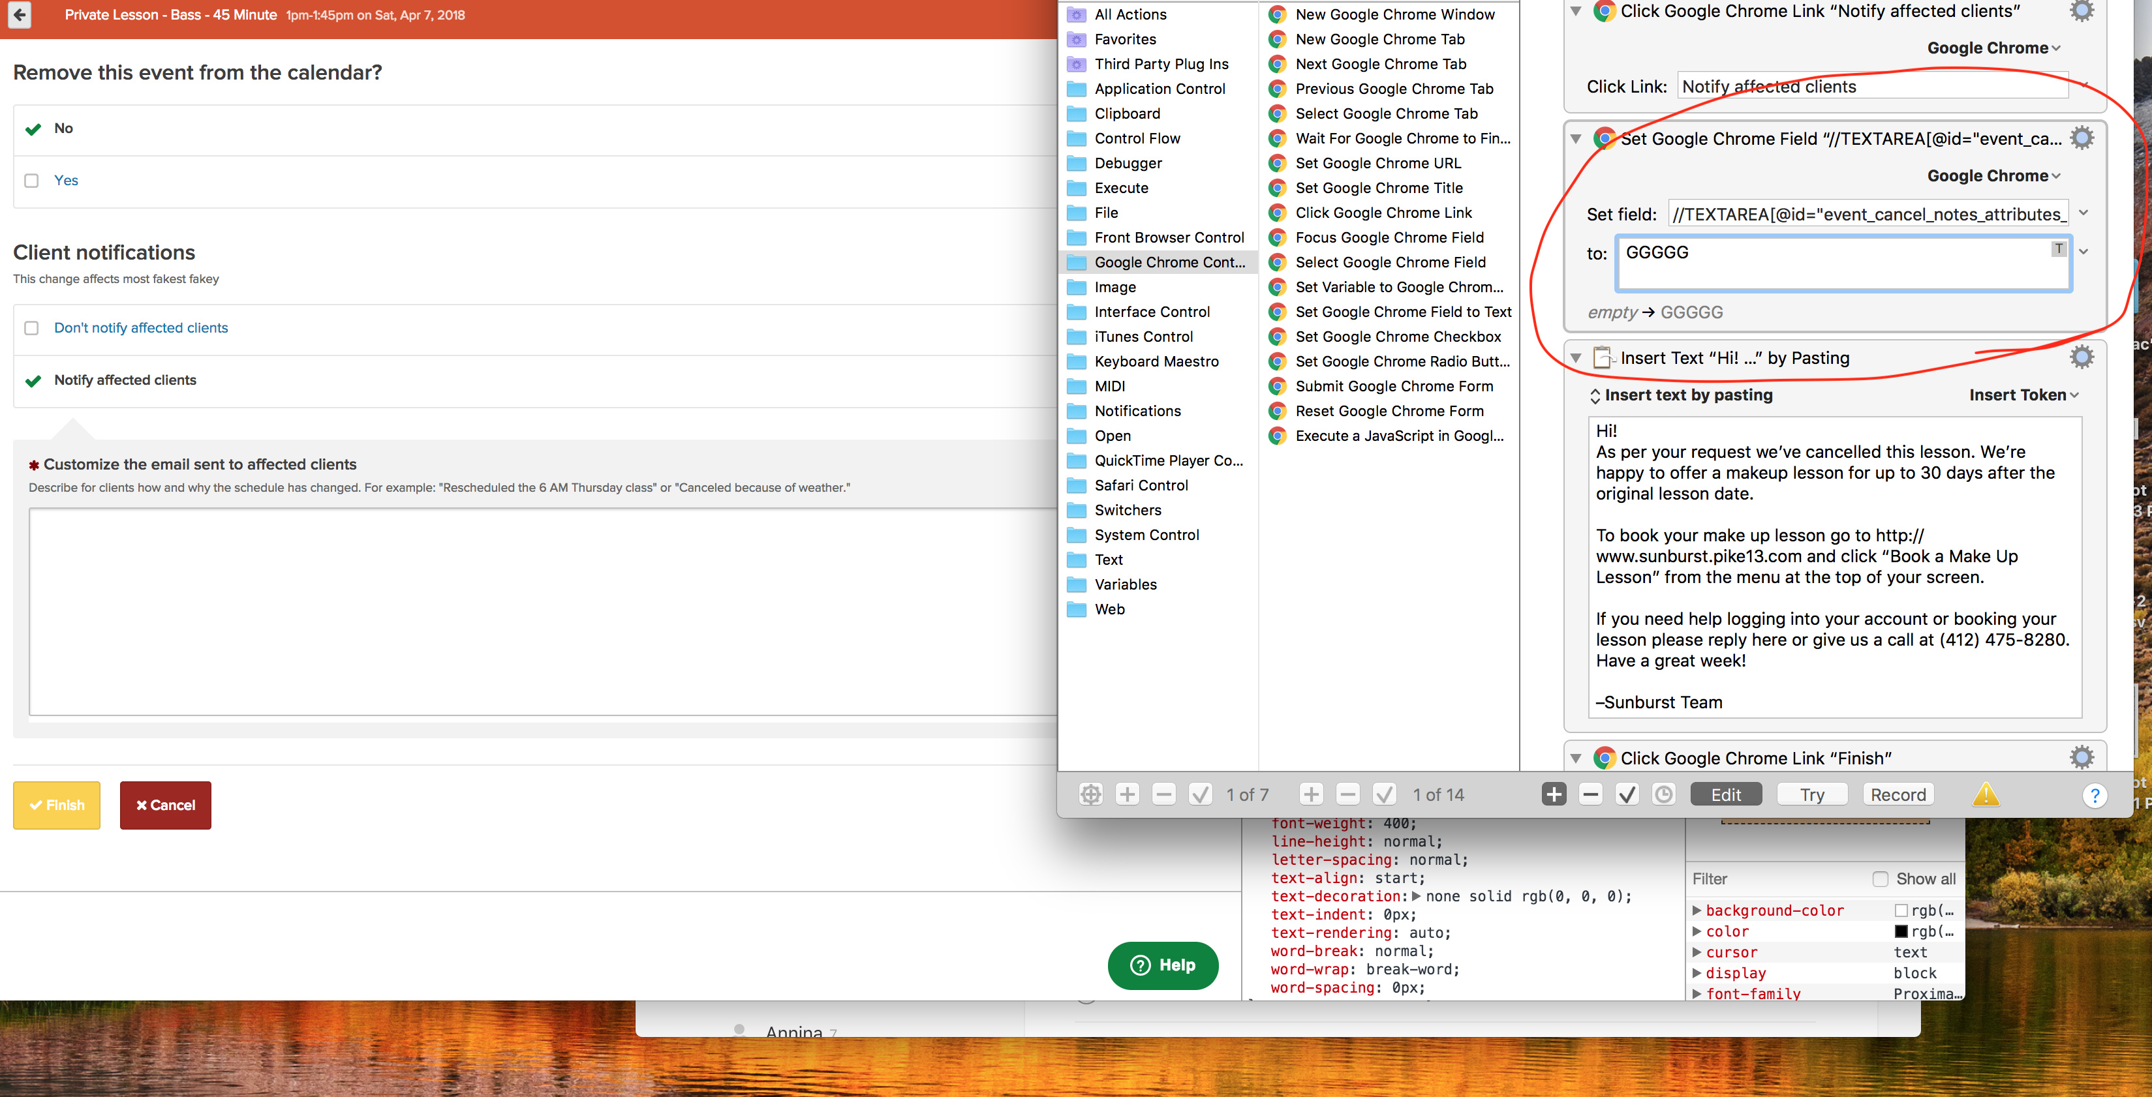Collapse the Insert Text by Pasting action
The image size is (2152, 1097).
tap(1576, 358)
